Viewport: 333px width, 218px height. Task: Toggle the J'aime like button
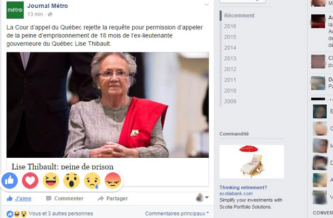coord(19,198)
